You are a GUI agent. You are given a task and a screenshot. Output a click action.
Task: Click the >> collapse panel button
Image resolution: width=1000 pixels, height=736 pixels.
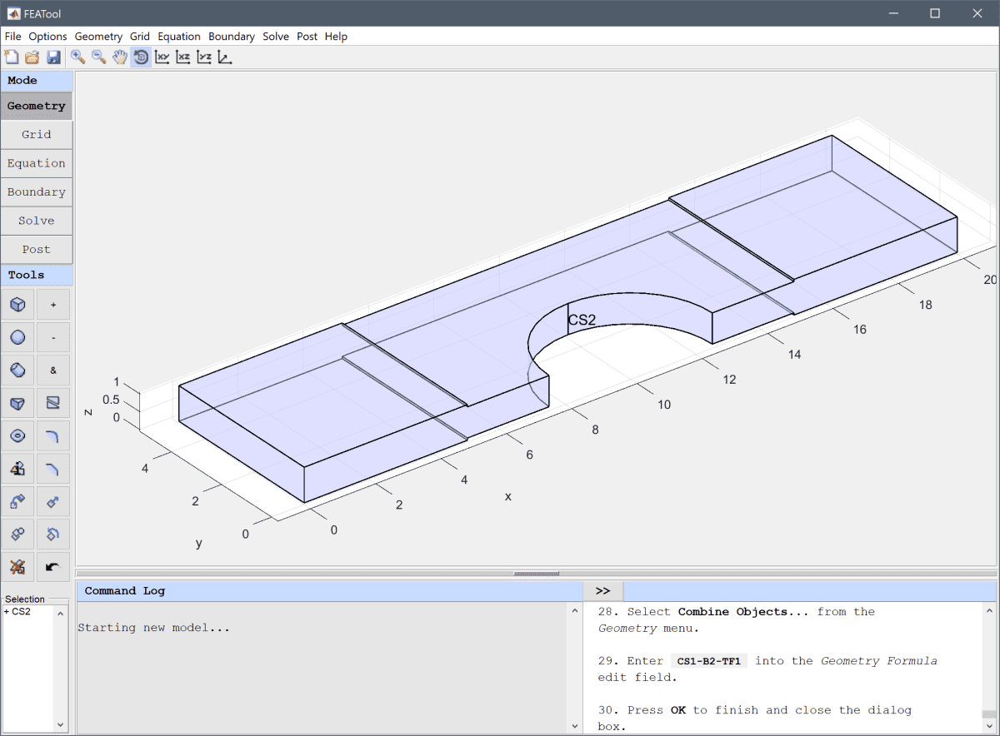pyautogui.click(x=602, y=591)
